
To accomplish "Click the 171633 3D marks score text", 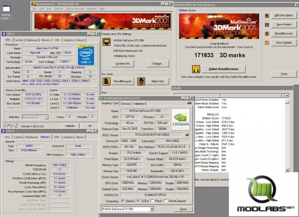I will pos(220,55).
